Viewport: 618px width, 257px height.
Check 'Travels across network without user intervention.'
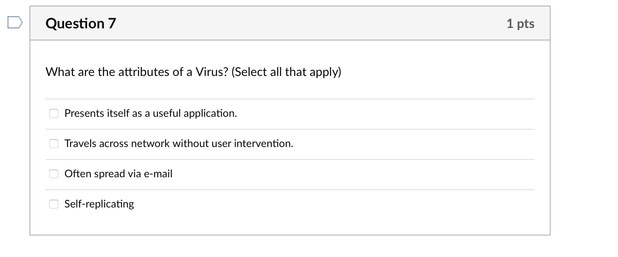53,144
